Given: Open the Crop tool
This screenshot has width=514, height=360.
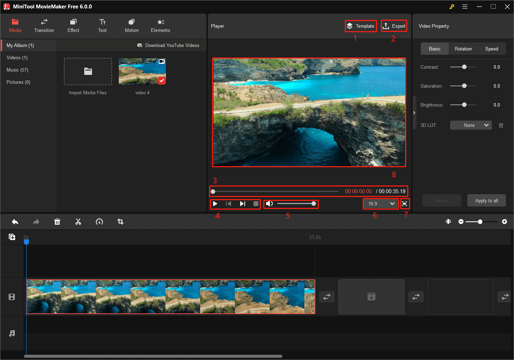Looking at the screenshot, I should coord(120,222).
